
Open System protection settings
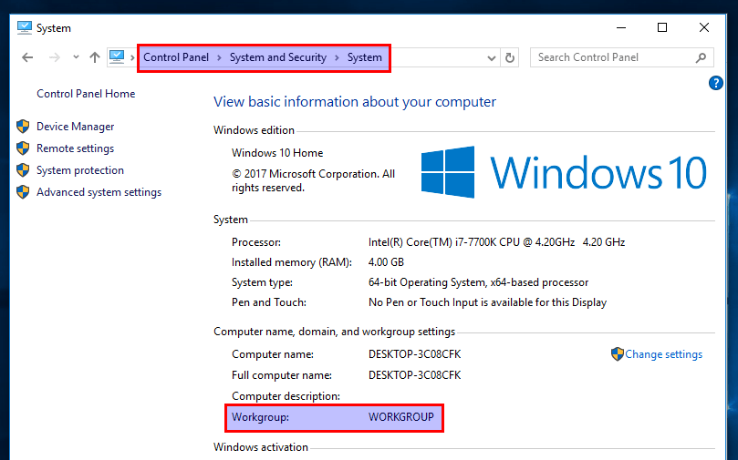[79, 170]
